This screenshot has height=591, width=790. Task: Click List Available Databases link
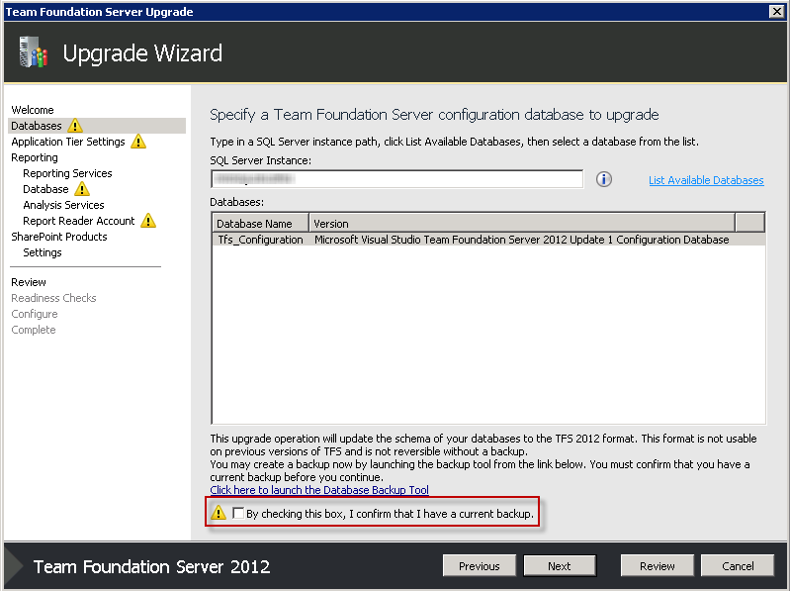click(706, 180)
